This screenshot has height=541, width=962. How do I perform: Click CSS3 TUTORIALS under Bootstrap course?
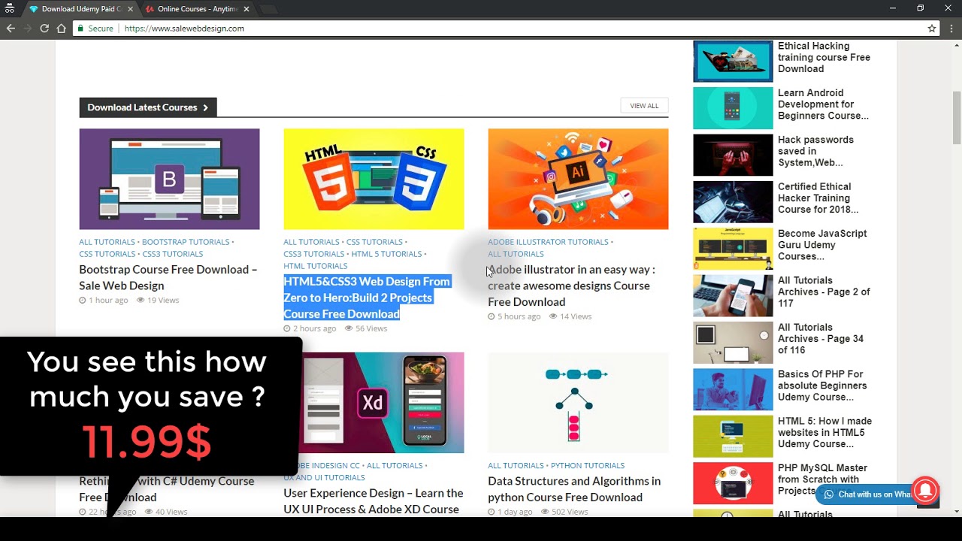[172, 254]
